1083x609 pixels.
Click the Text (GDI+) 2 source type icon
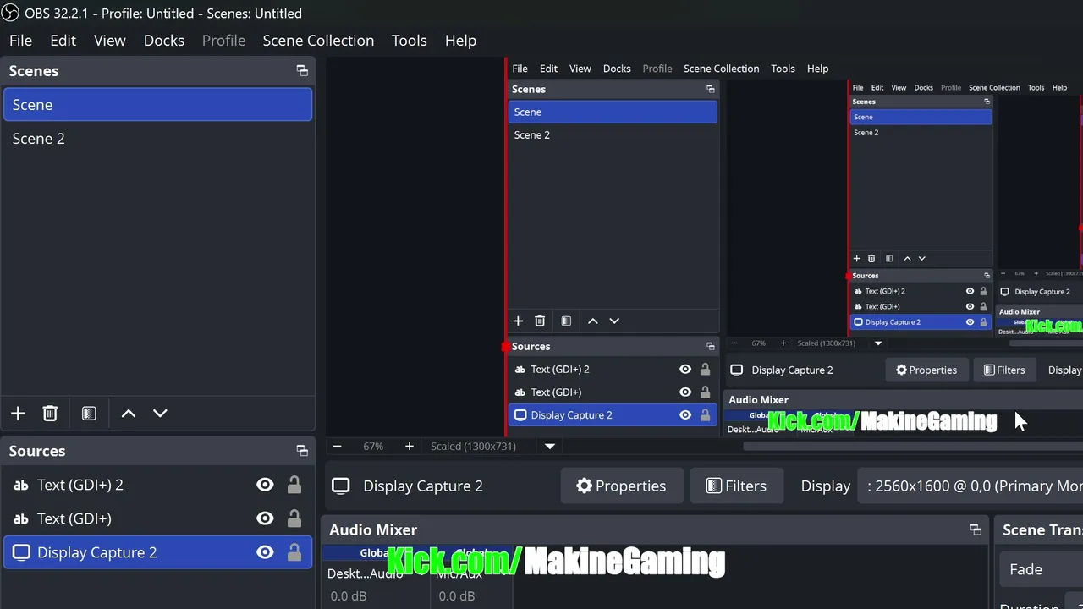(21, 485)
